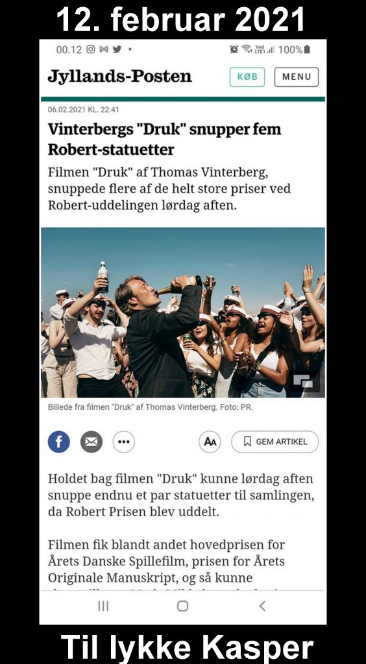Share the article on Facebook
The image size is (366, 664).
59,442
